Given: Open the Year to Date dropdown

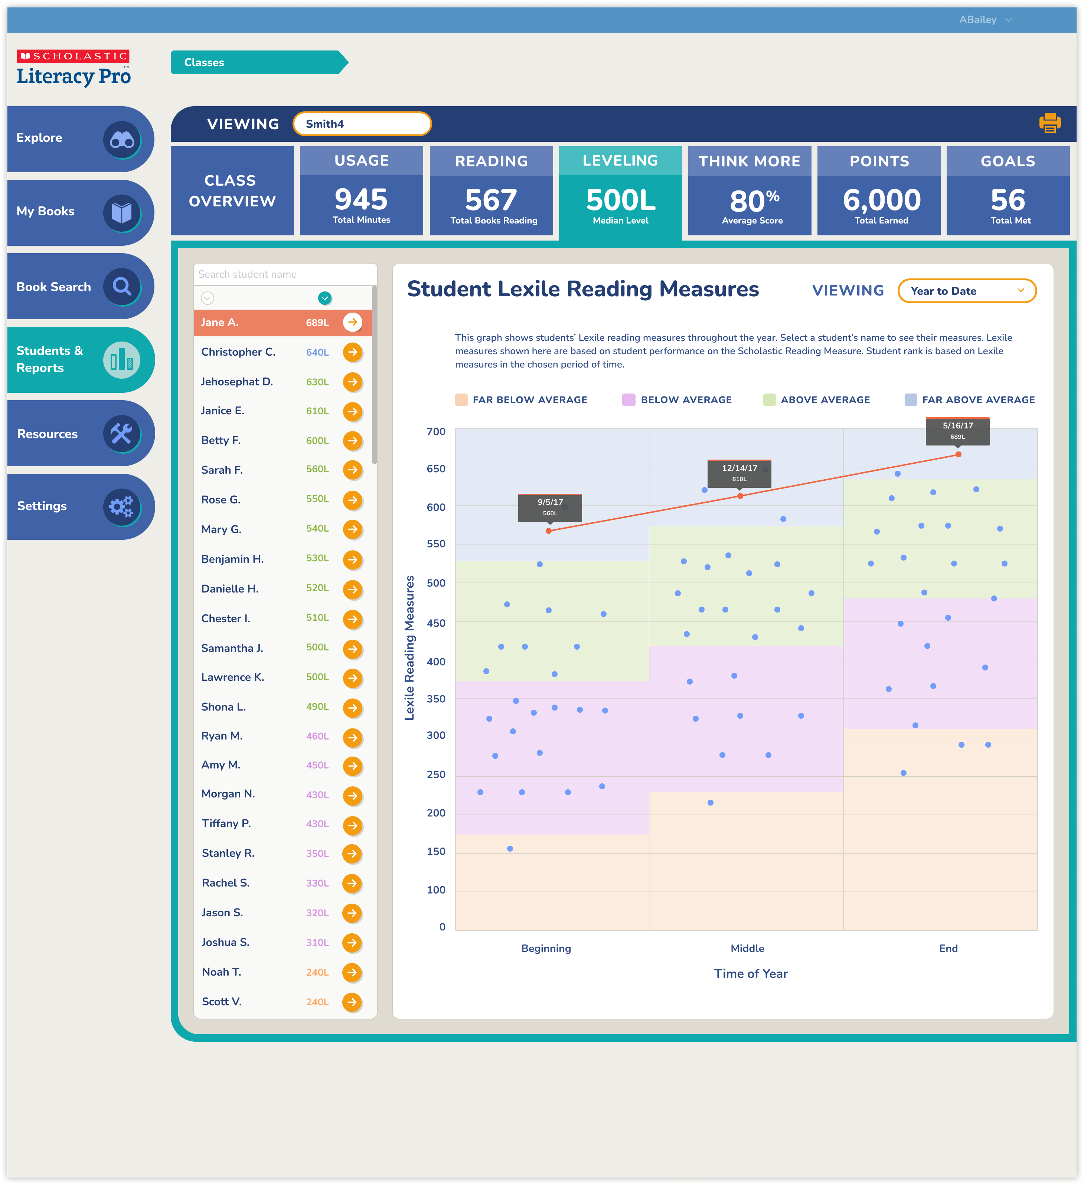Looking at the screenshot, I should 966,291.
